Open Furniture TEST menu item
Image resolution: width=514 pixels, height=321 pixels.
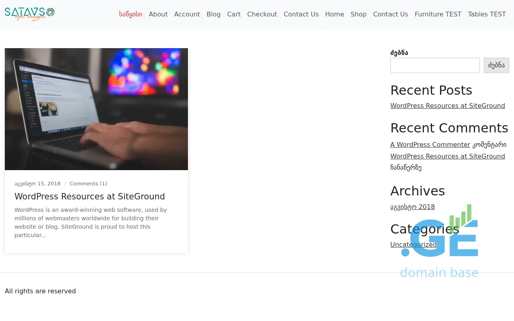point(438,14)
